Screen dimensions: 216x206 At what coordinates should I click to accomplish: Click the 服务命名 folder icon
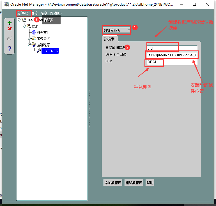[34, 38]
